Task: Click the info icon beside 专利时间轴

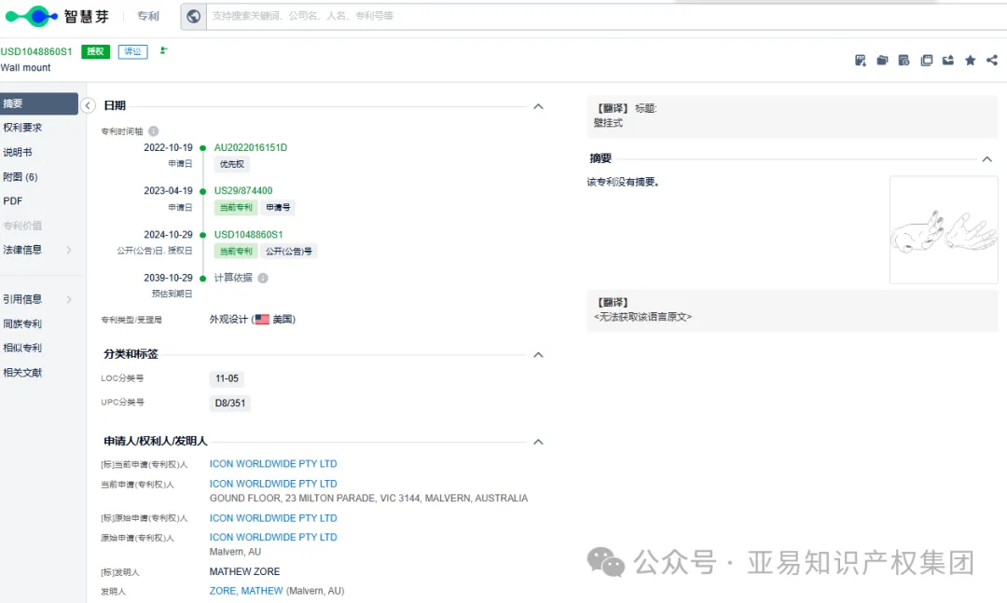Action: click(153, 130)
